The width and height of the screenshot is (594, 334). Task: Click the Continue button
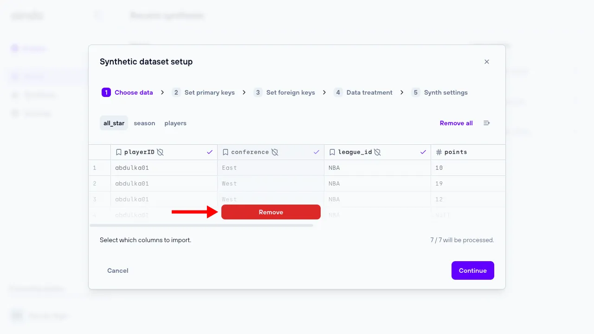473,270
